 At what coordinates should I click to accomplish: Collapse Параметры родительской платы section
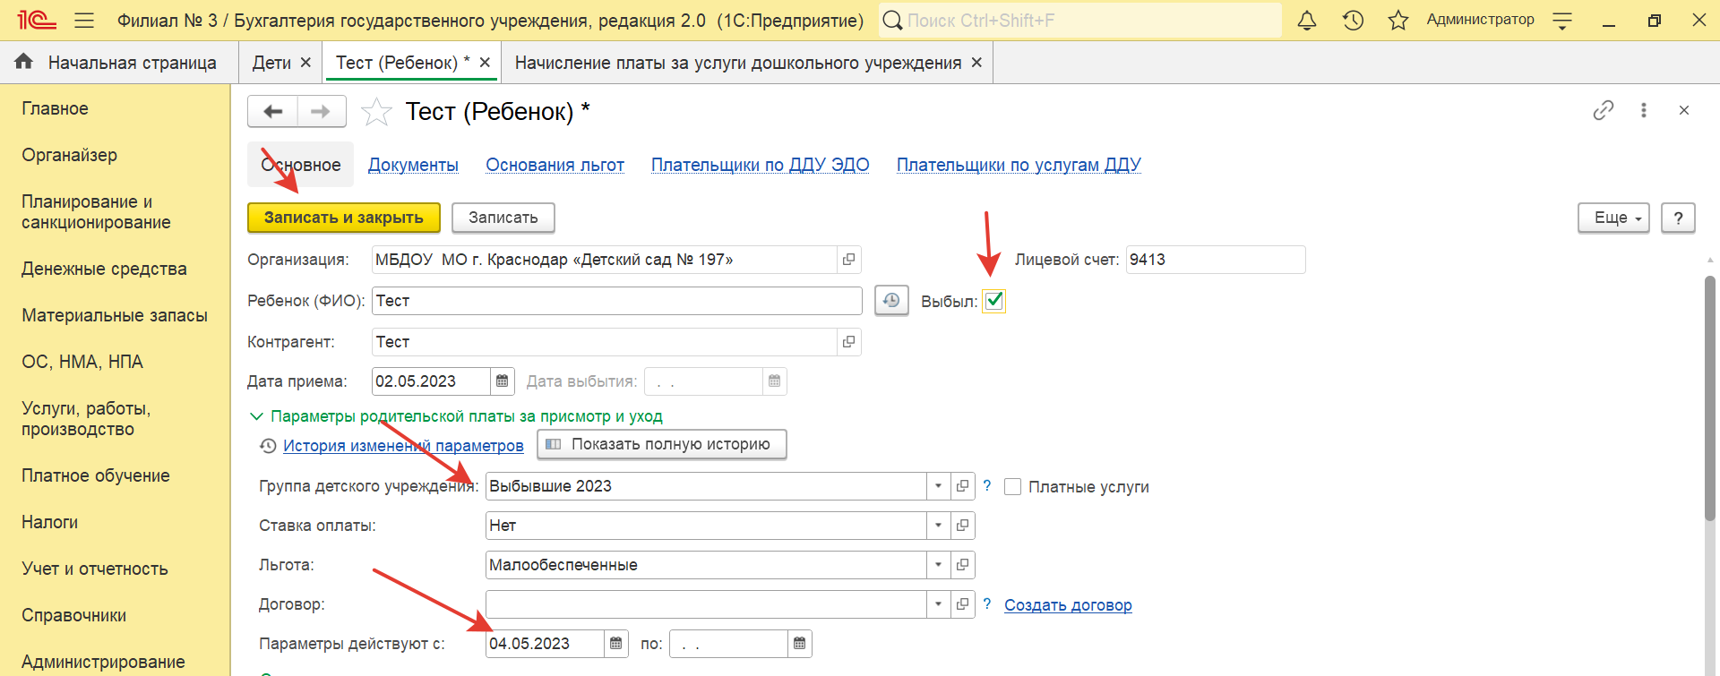[x=256, y=416]
